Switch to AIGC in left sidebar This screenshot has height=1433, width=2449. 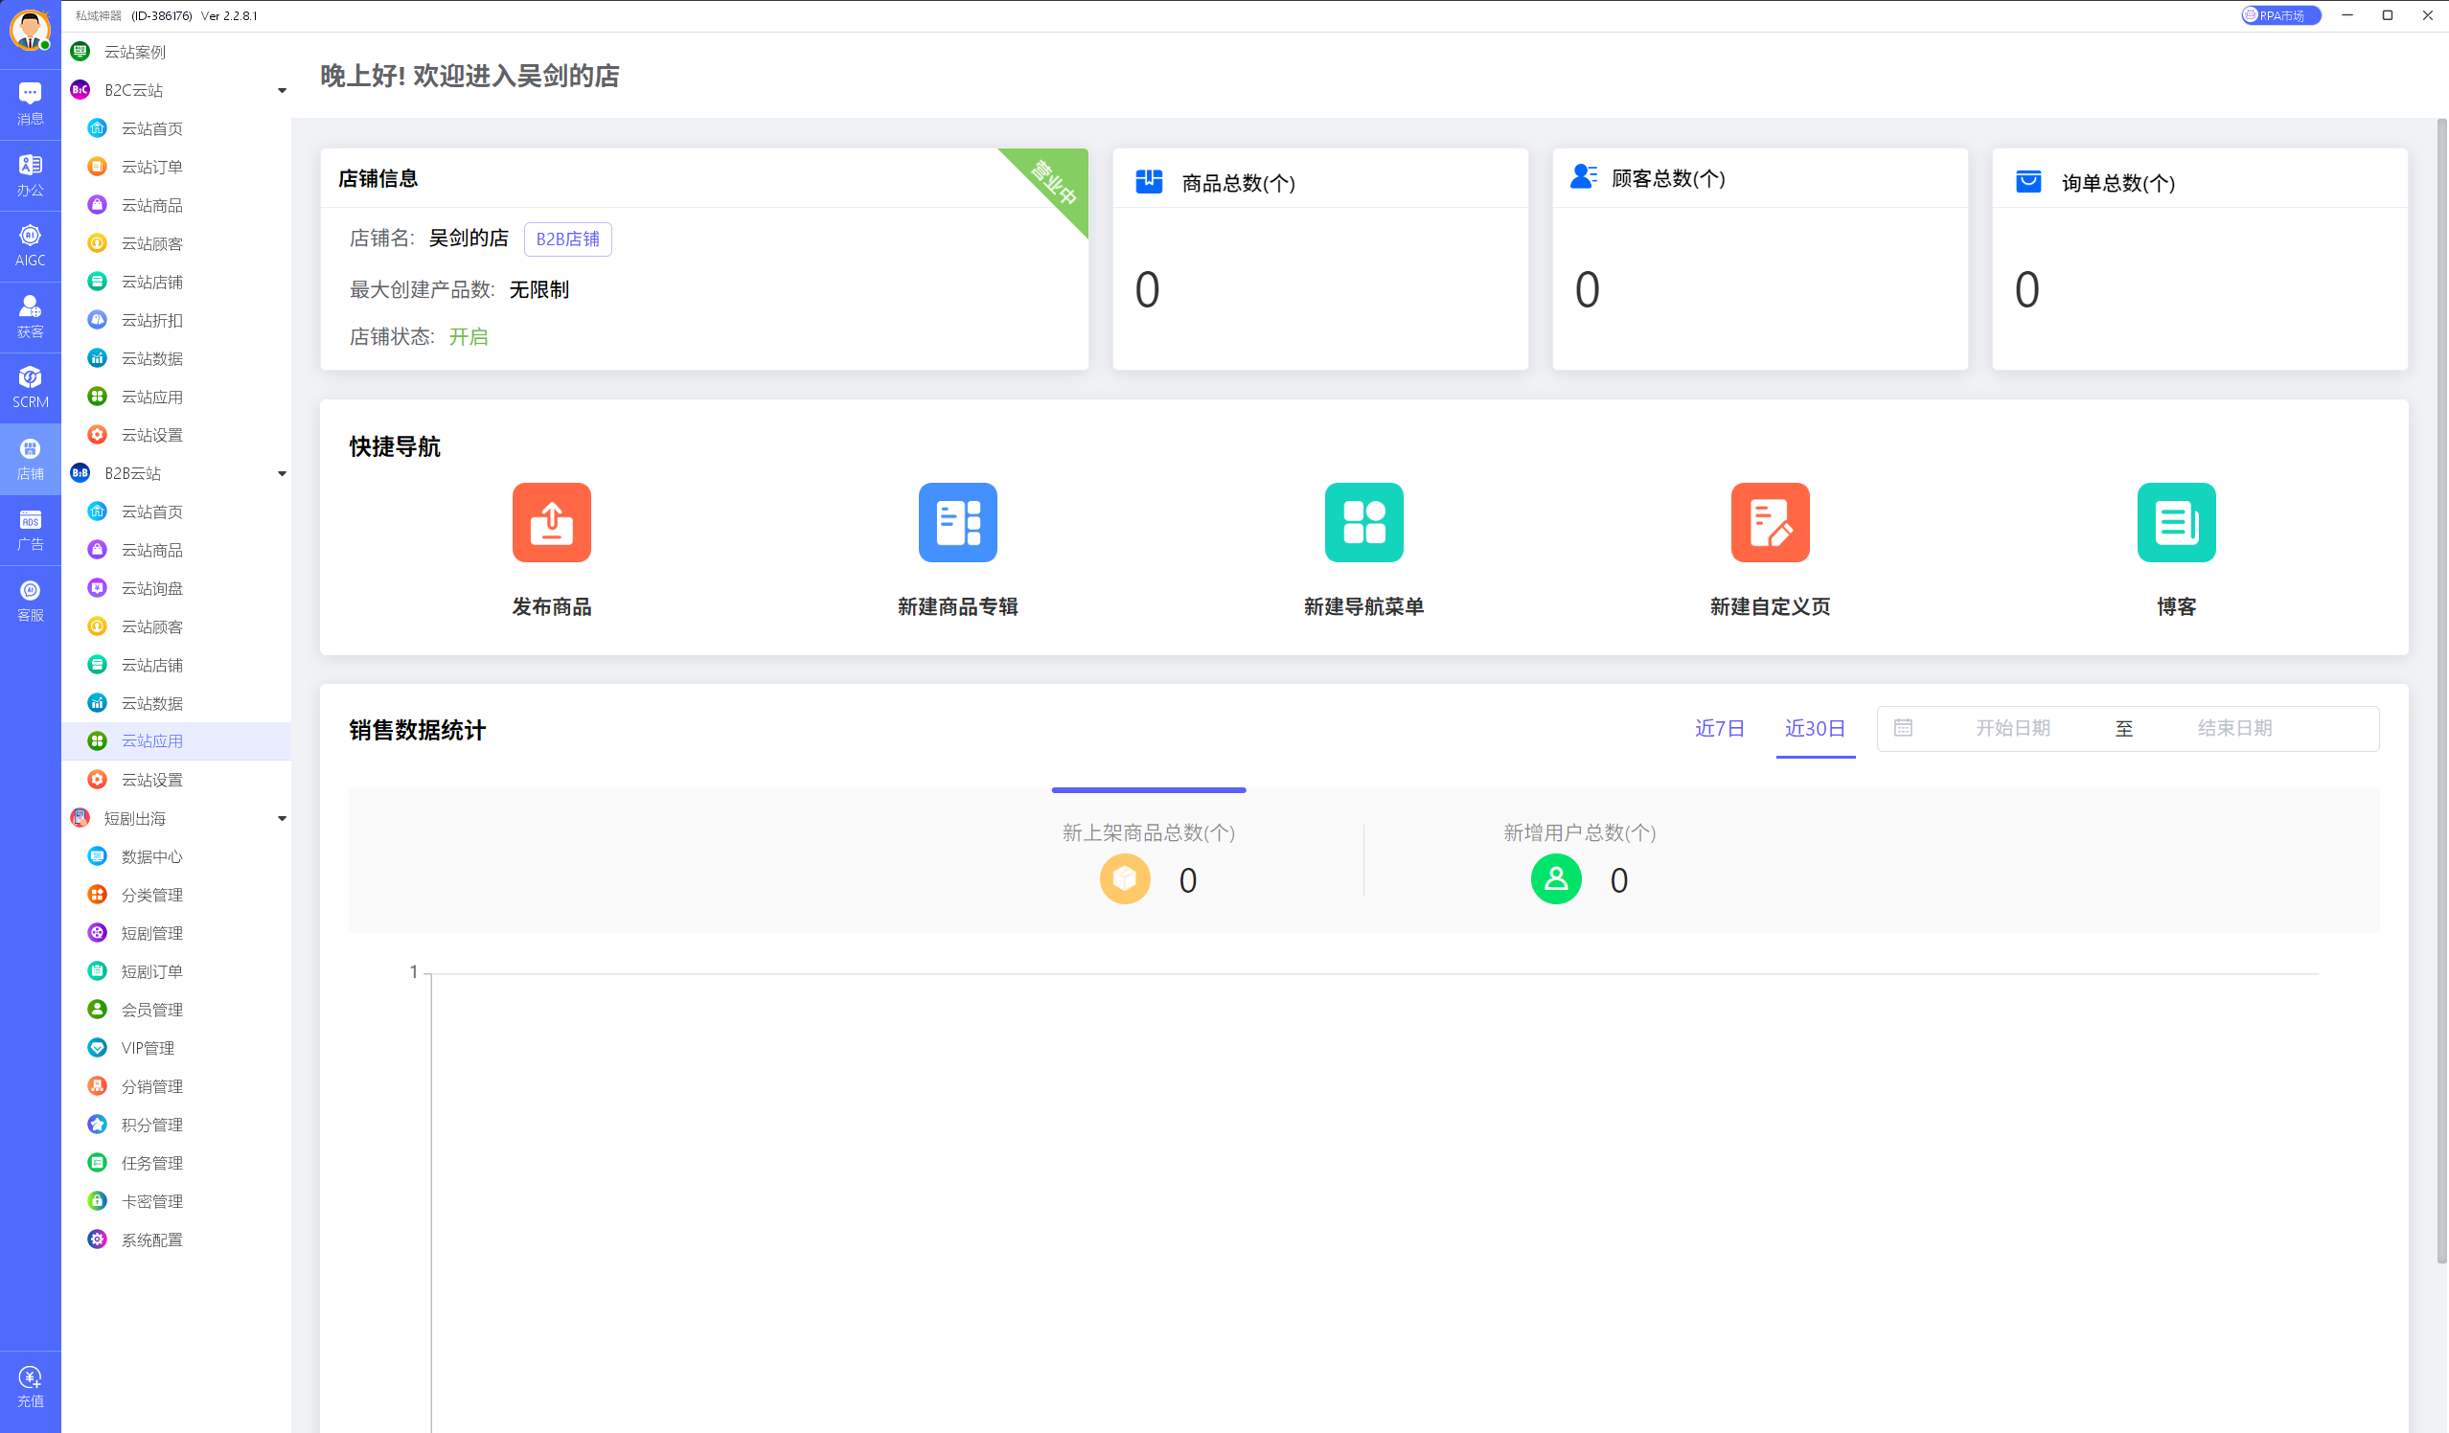(30, 245)
